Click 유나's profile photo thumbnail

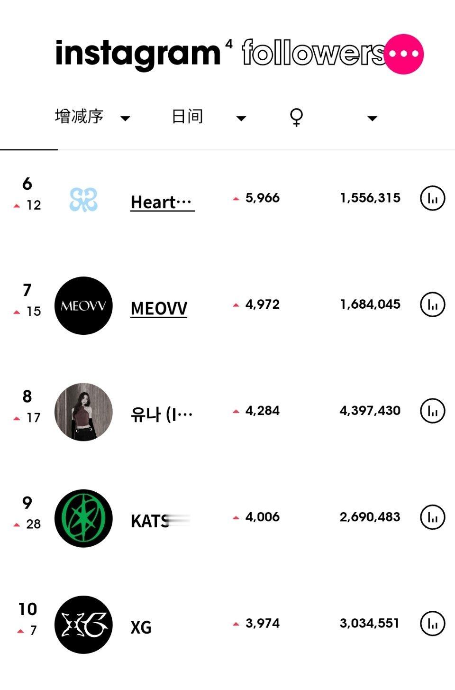83,412
